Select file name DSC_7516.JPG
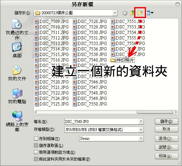This screenshot has height=166, width=182. click(54, 60)
